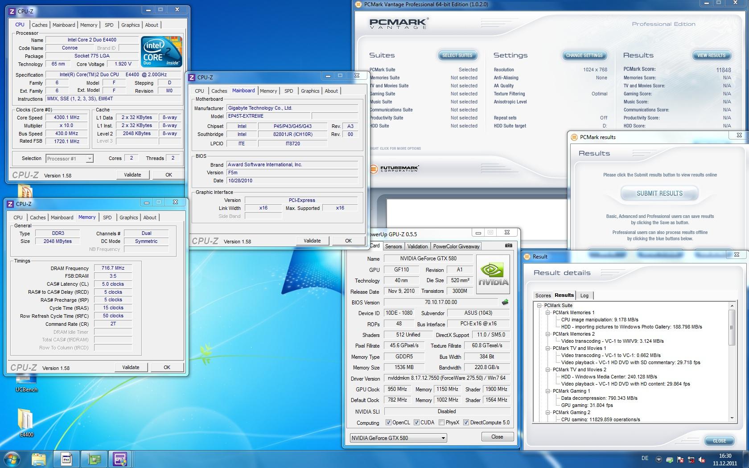Screen dimensions: 749x468
Task: Collapse the PCMark Gaming 2 node
Action: point(548,413)
